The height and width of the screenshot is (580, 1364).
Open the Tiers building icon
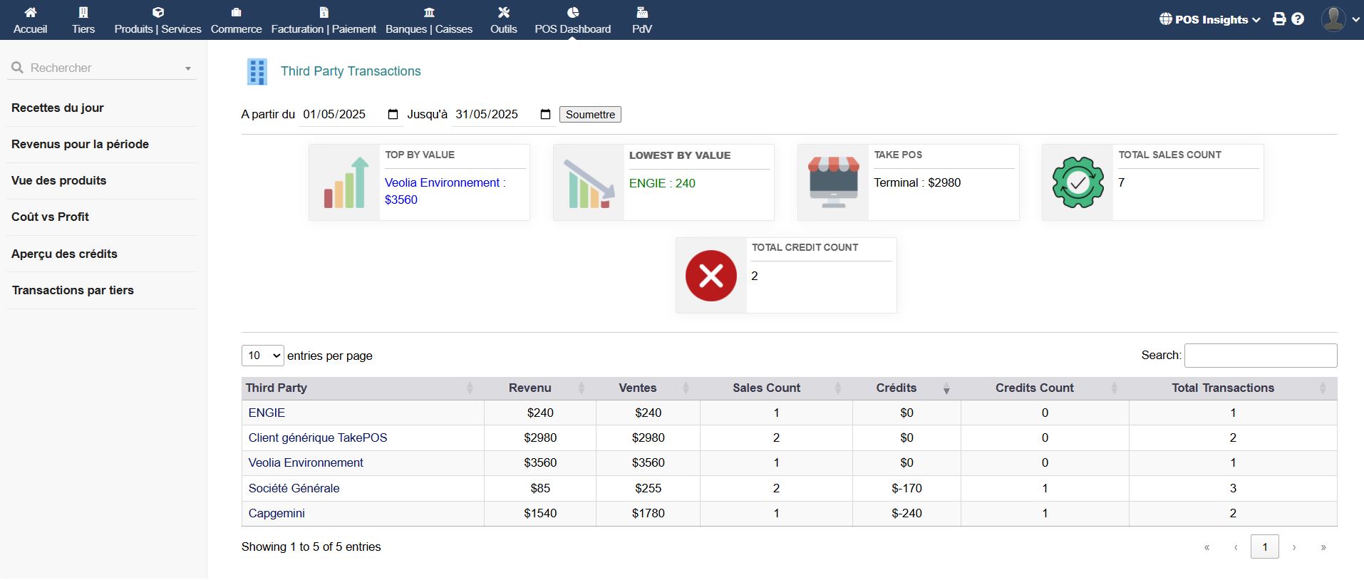83,12
